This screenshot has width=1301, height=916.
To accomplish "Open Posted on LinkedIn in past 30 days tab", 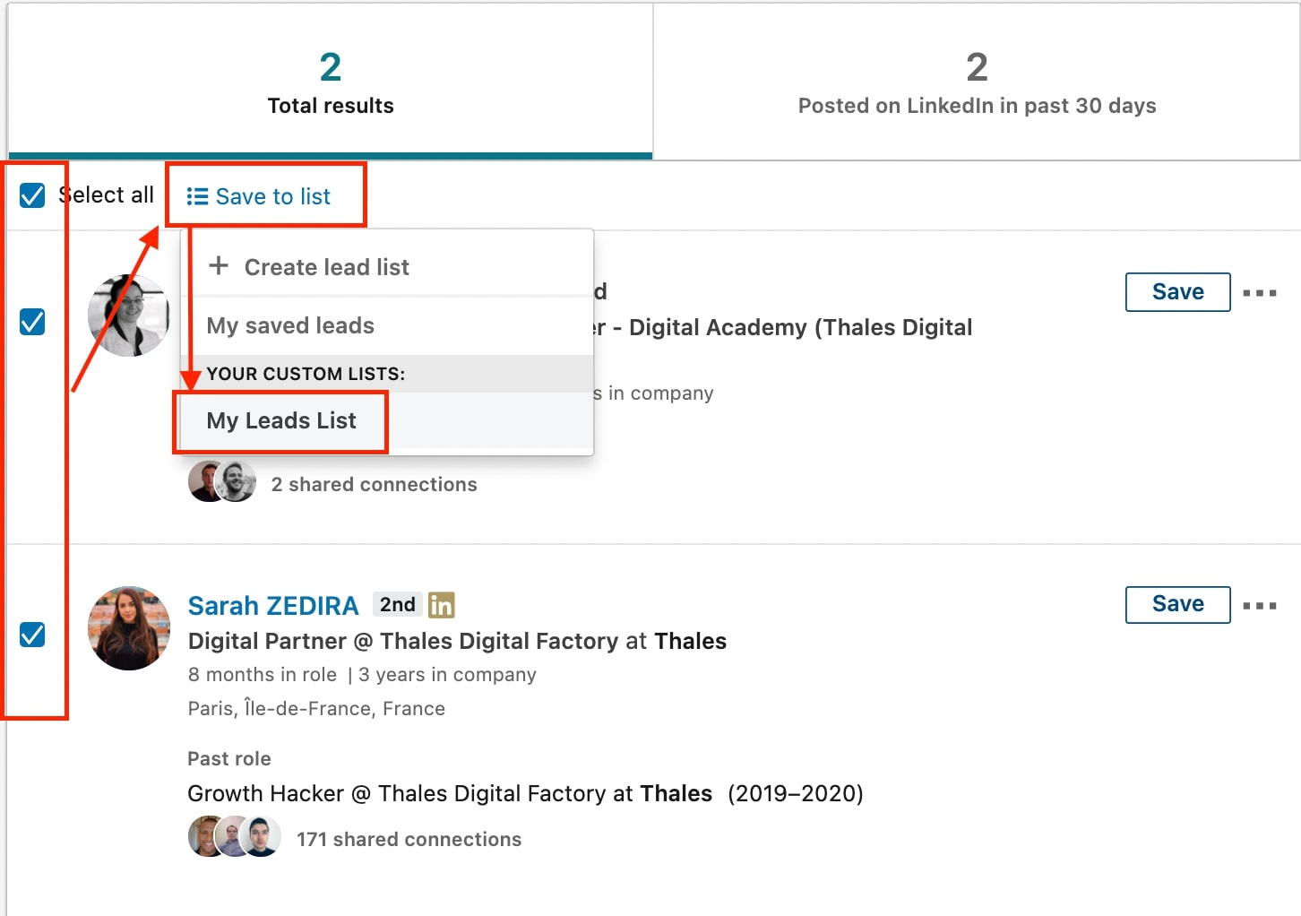I will (977, 82).
